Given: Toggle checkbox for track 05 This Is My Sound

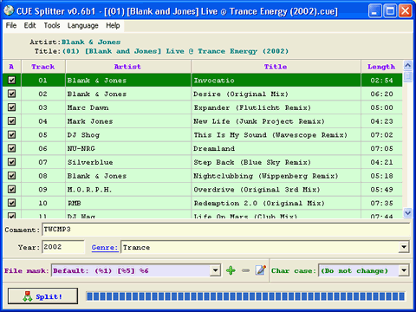Looking at the screenshot, I should click(11, 134).
